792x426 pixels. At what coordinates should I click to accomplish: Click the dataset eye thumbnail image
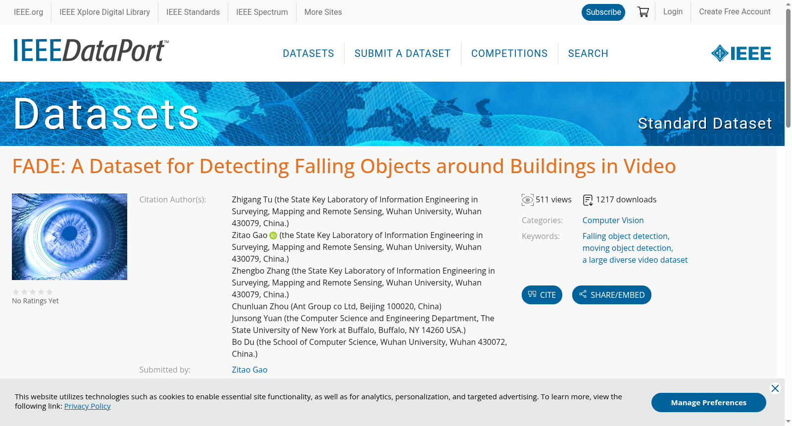click(69, 237)
